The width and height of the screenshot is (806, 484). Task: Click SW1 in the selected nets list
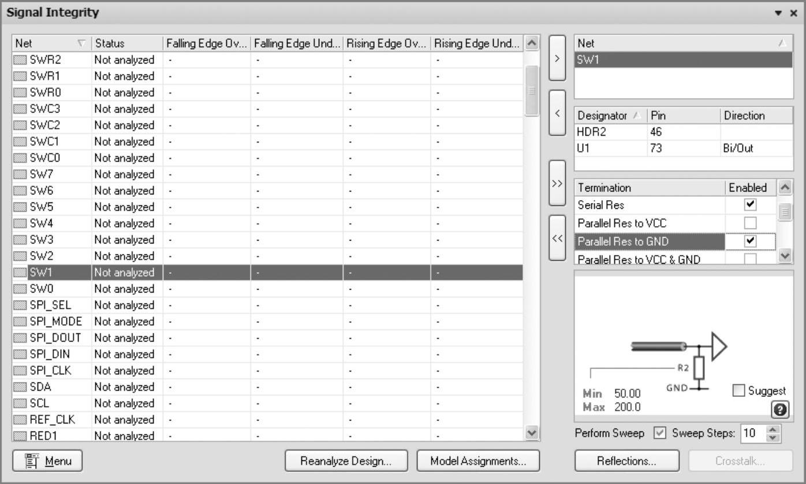684,60
